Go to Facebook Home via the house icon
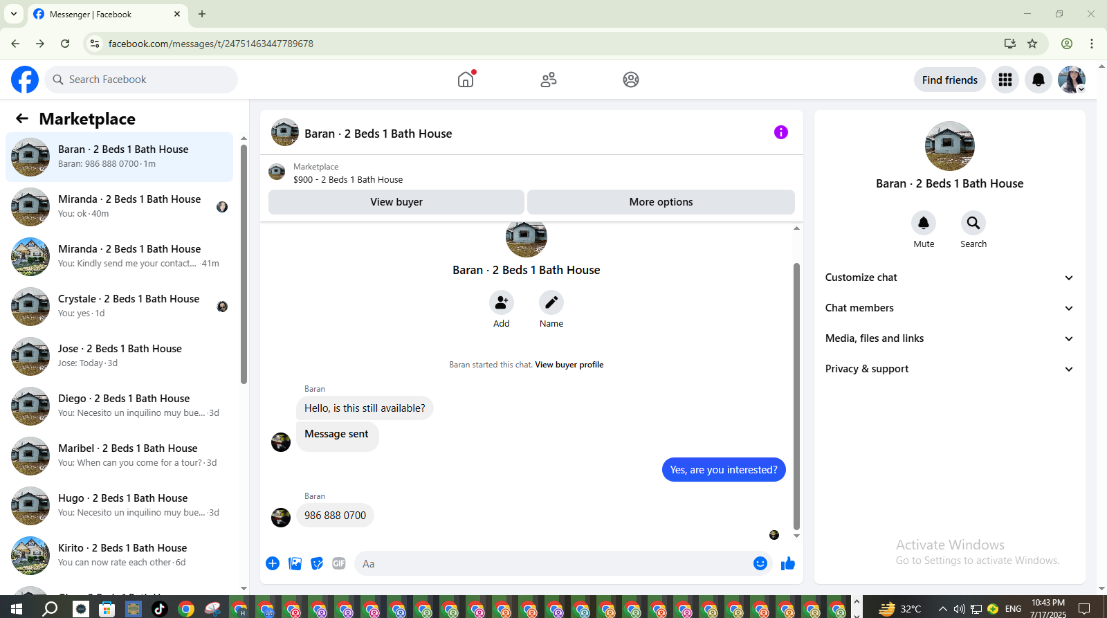 tap(466, 80)
